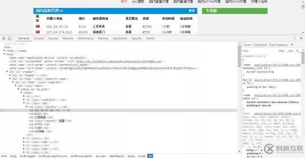This screenshot has width=305, height=158.
Task: Click the #eee border color swatch
Action: coord(290,102)
